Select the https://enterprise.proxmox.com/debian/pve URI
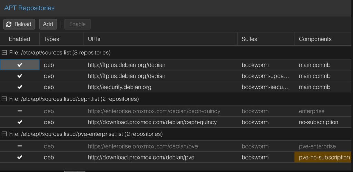This screenshot has height=172, width=353. tap(143, 146)
